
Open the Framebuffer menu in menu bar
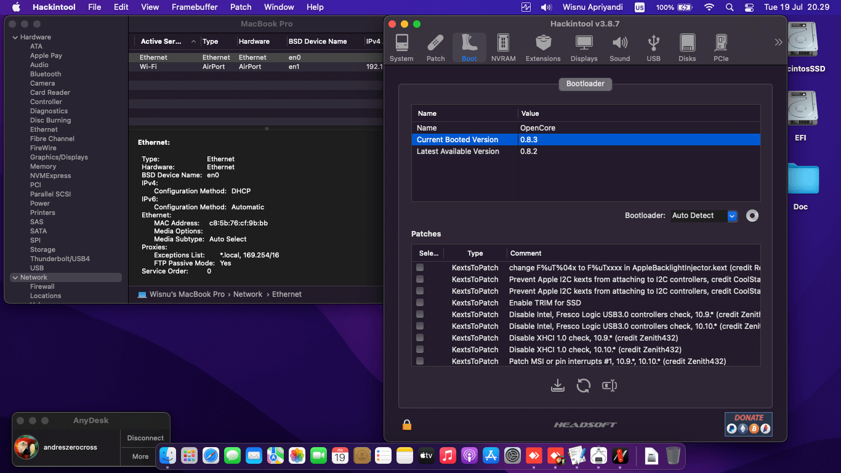195,7
